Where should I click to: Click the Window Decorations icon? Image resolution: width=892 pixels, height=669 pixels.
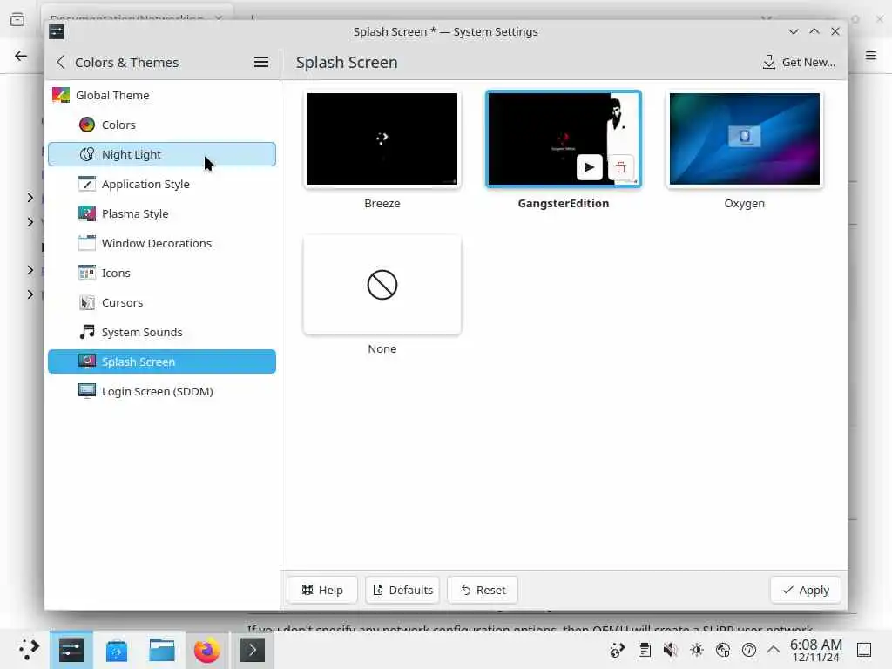pyautogui.click(x=87, y=243)
